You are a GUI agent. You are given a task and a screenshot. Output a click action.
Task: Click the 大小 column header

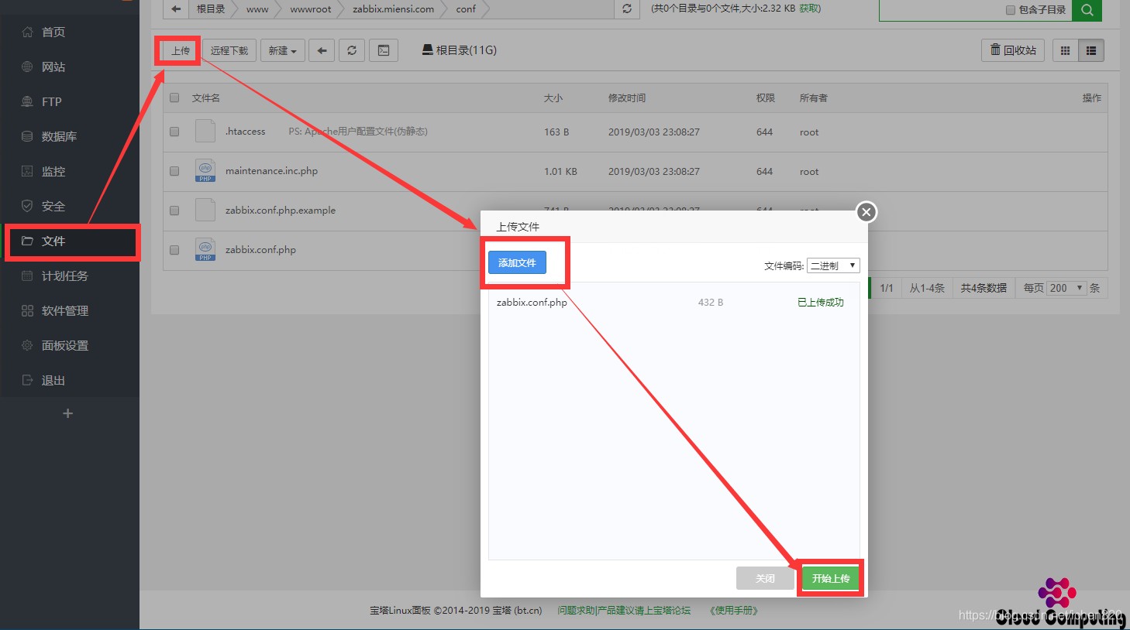pyautogui.click(x=553, y=98)
